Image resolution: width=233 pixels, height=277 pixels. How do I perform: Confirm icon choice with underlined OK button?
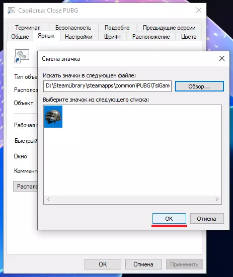coord(169,219)
